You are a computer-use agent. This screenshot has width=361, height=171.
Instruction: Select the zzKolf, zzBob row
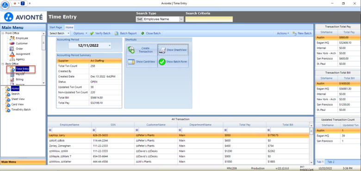click(x=179, y=140)
